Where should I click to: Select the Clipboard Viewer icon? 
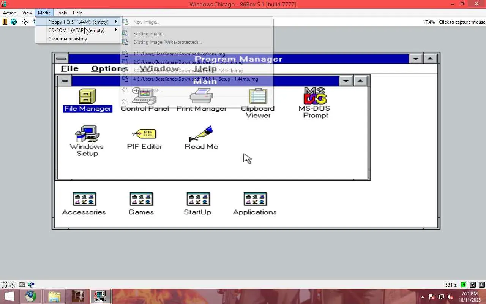(x=258, y=103)
